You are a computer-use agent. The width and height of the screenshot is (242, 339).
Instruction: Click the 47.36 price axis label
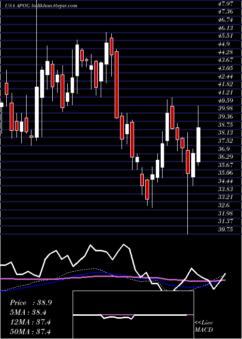(226, 12)
